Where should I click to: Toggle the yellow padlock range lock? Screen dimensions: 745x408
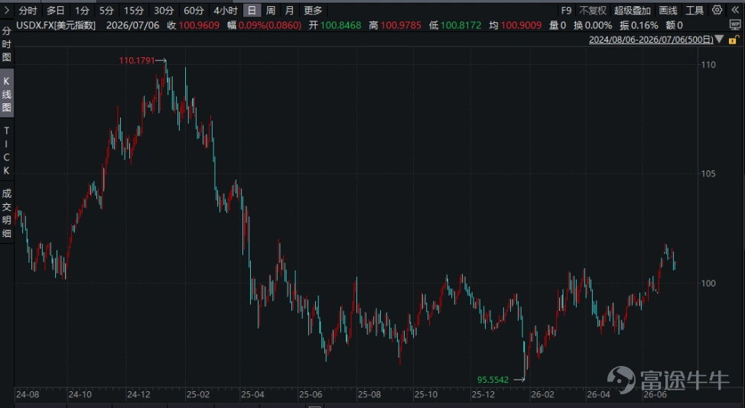734,40
